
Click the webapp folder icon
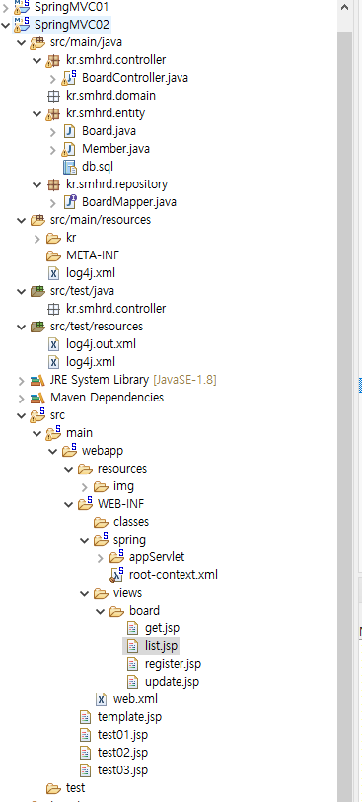[69, 450]
